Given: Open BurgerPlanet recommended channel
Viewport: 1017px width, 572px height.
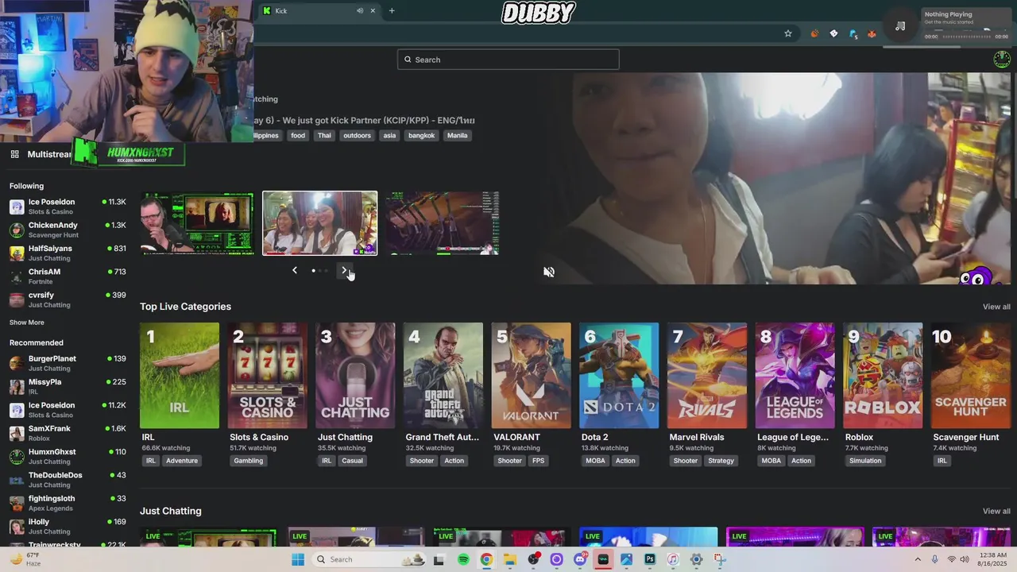Looking at the screenshot, I should coord(68,363).
